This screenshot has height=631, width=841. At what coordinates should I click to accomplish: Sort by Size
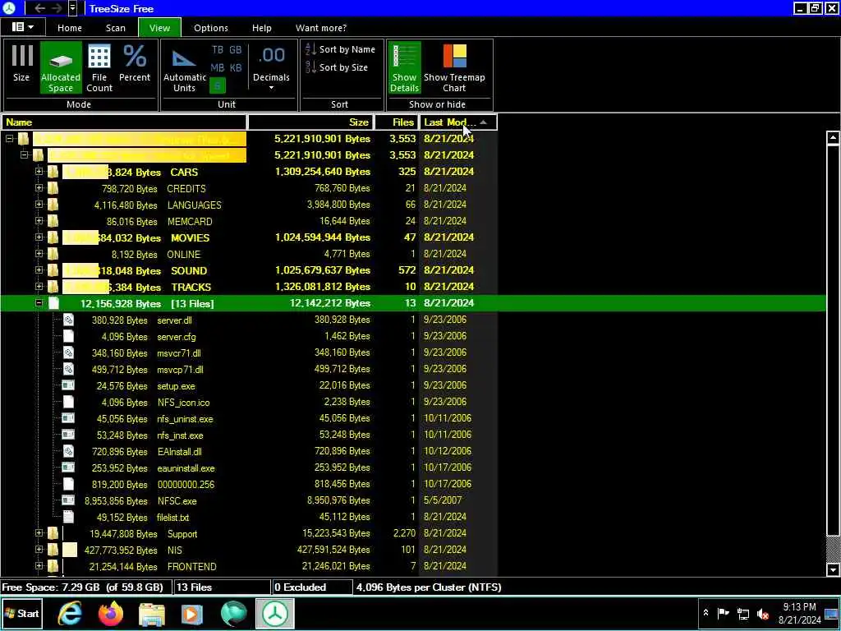337,67
